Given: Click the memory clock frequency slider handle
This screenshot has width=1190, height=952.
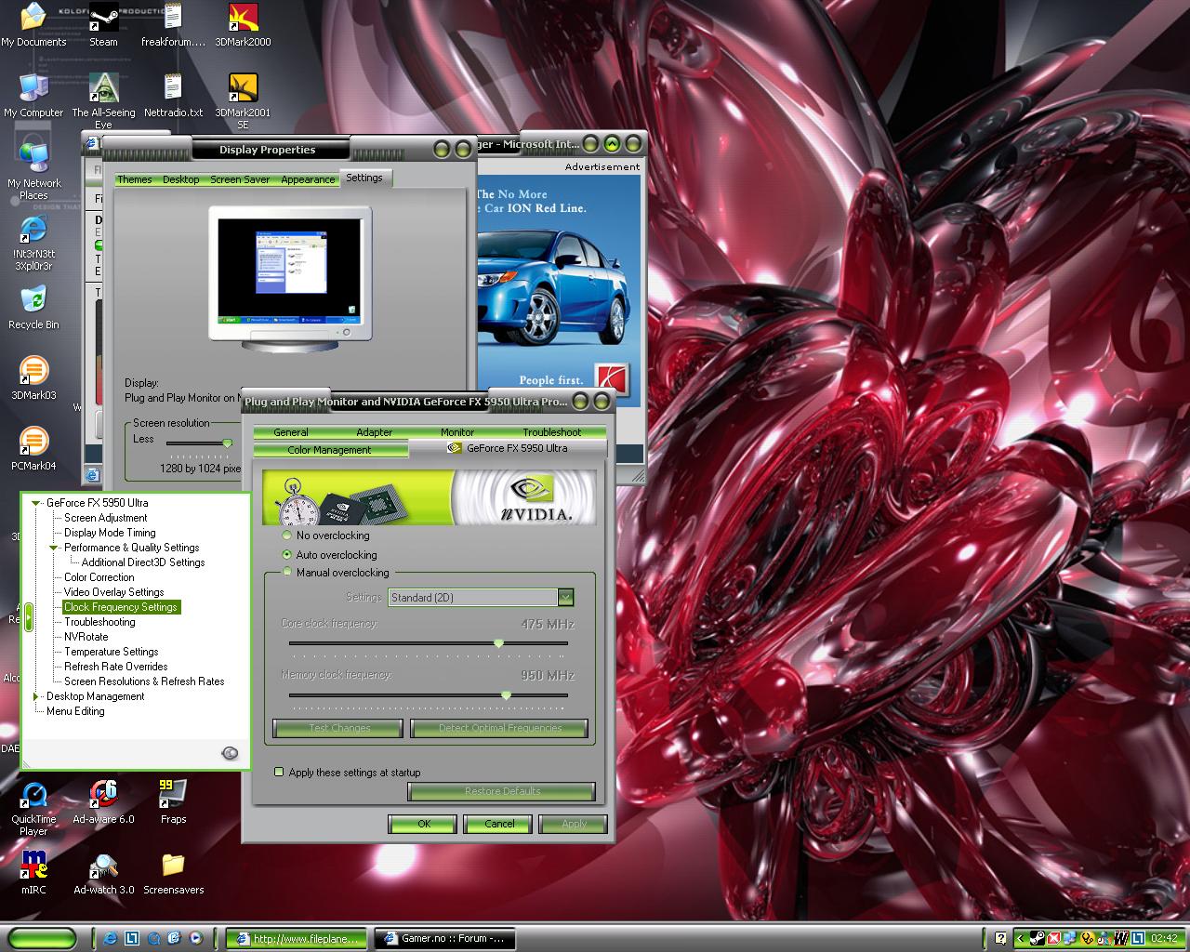Looking at the screenshot, I should [x=506, y=694].
